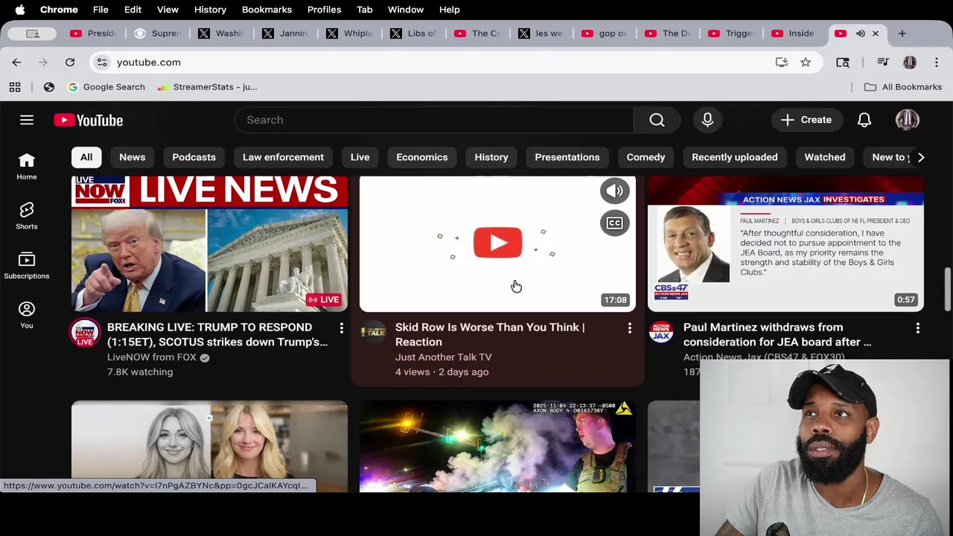The image size is (953, 536).
Task: Open the Profiles menu
Action: pyautogui.click(x=324, y=10)
